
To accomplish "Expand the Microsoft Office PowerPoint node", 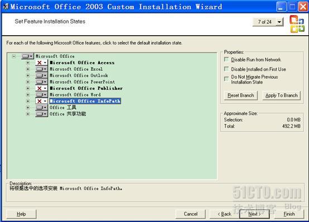I will (x=28, y=82).
